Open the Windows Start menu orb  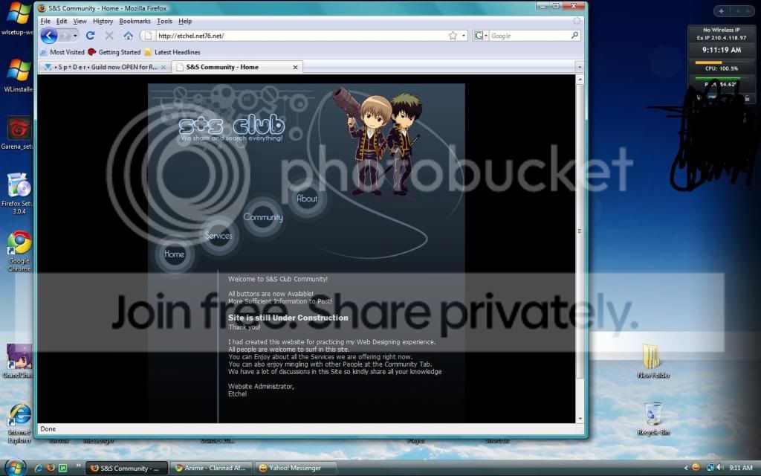[x=15, y=467]
